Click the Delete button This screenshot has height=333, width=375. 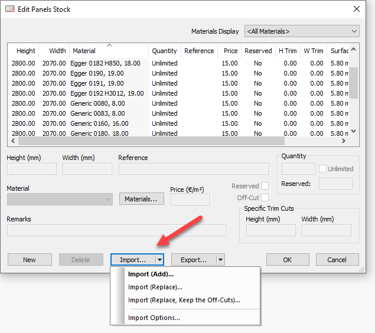coord(81,260)
